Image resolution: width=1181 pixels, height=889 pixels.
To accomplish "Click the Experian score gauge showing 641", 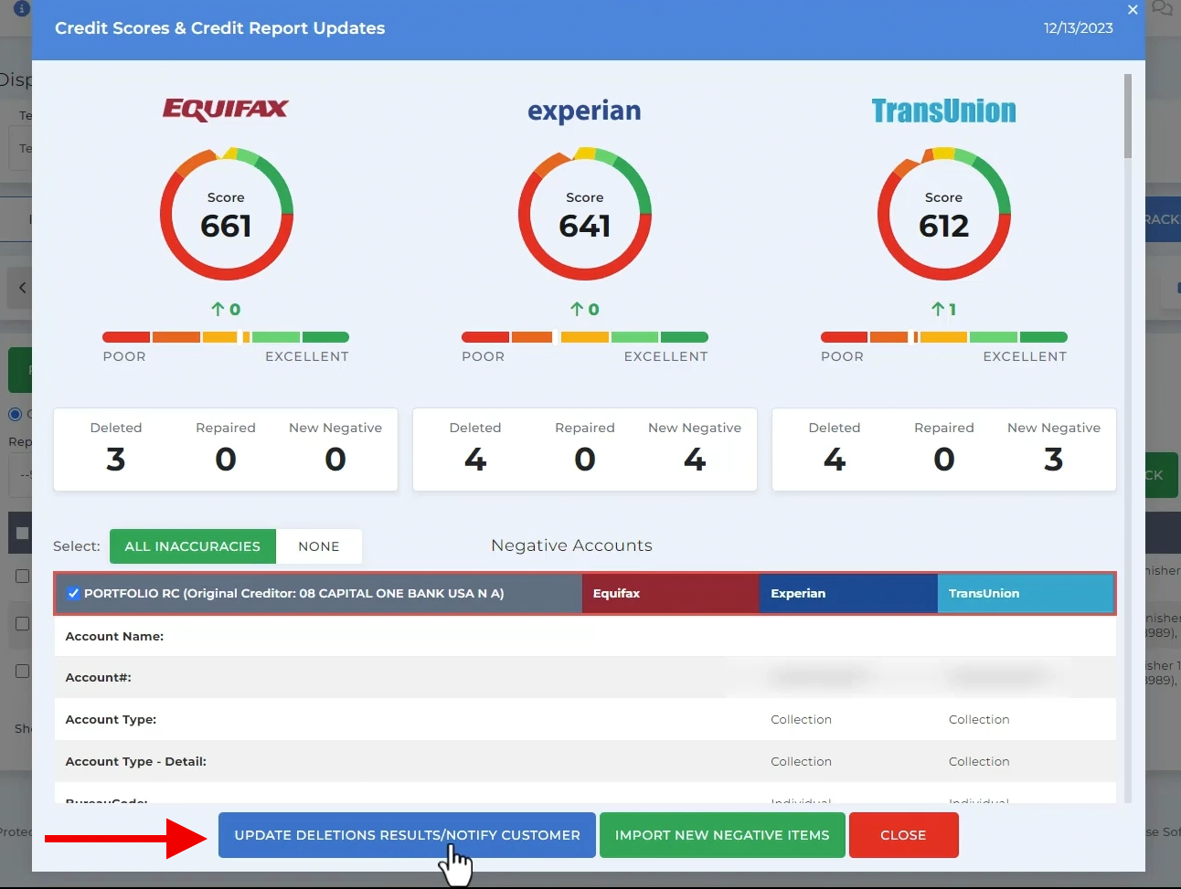I will (x=585, y=214).
